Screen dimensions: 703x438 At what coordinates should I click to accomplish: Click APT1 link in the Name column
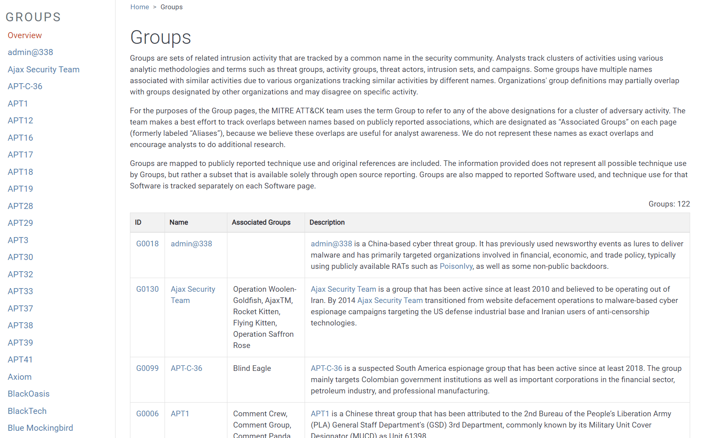(179, 413)
